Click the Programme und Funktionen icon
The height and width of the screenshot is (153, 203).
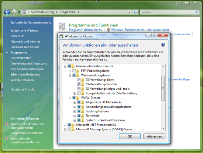pos(62,26)
